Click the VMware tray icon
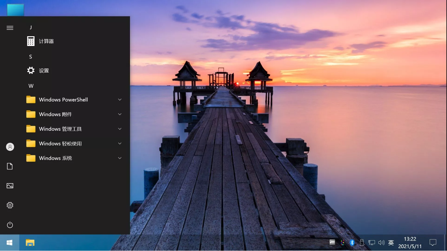Image resolution: width=447 pixels, height=251 pixels. tap(332, 242)
